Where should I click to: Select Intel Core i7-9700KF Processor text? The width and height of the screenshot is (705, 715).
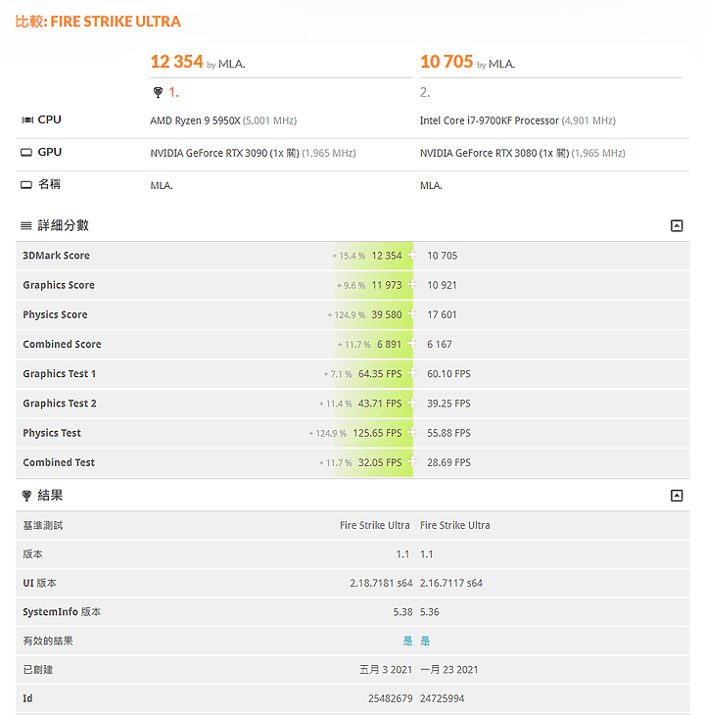[x=489, y=120]
